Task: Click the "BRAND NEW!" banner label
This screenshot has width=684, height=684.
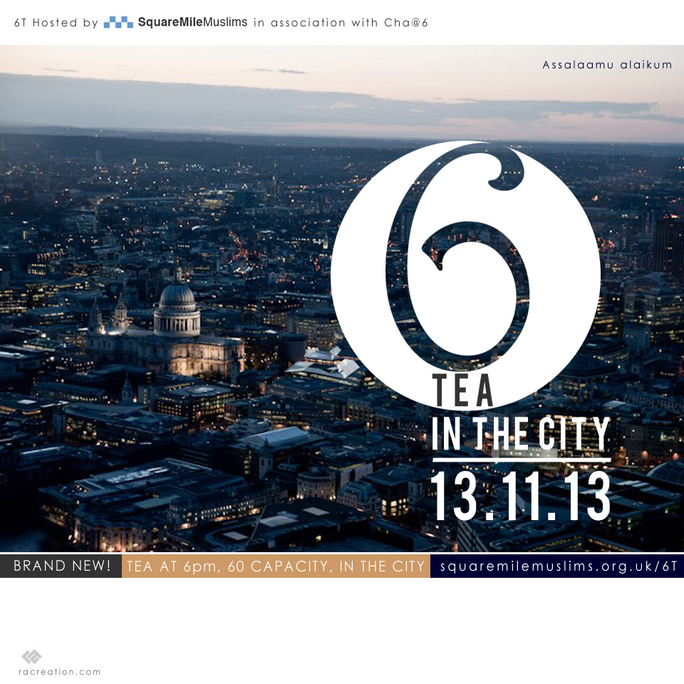Action: click(61, 566)
